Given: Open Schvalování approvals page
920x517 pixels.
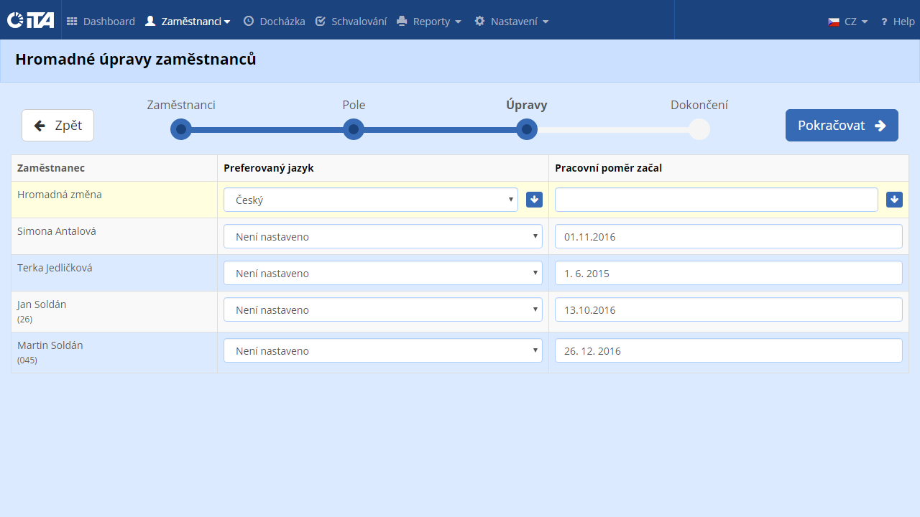Looking at the screenshot, I should [x=351, y=22].
